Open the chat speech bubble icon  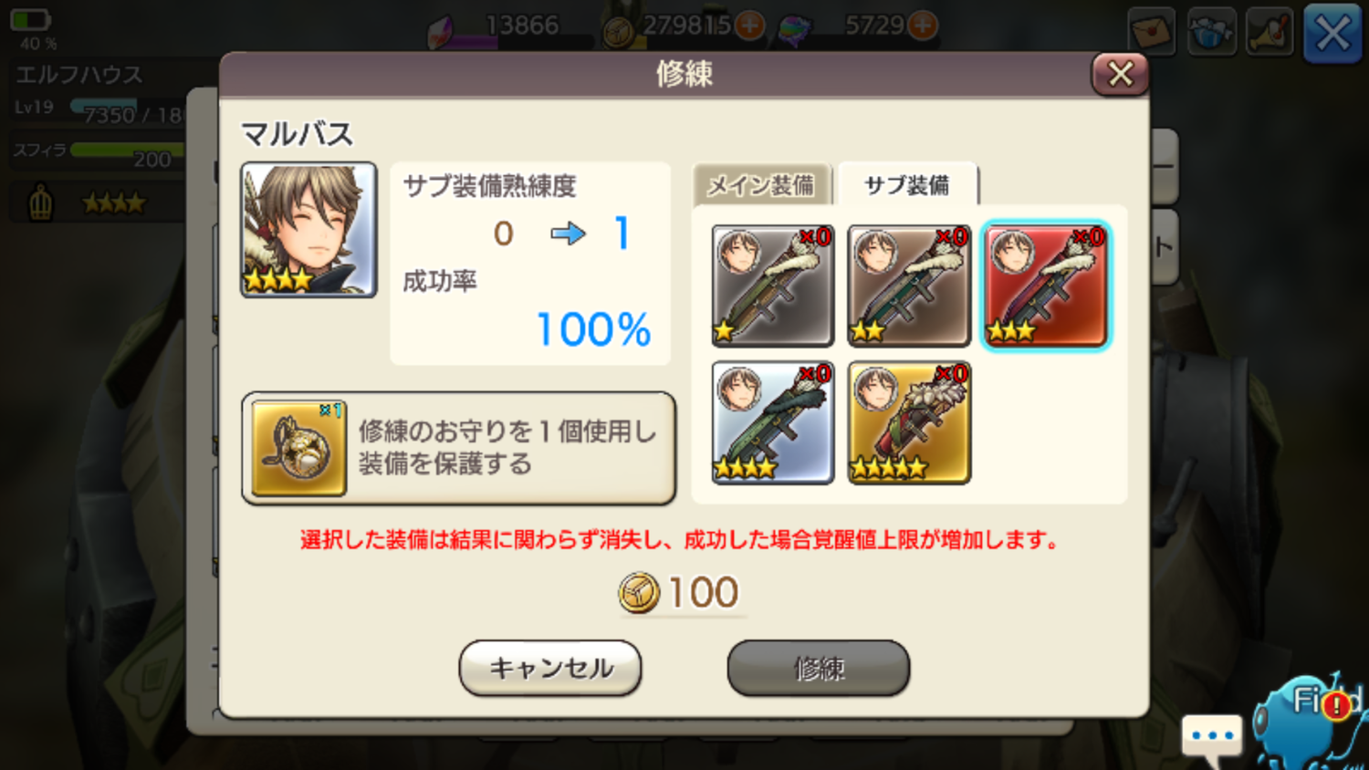point(1212,739)
